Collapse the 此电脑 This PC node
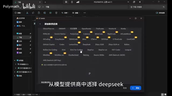The width and height of the screenshot is (172, 96). [15, 61]
